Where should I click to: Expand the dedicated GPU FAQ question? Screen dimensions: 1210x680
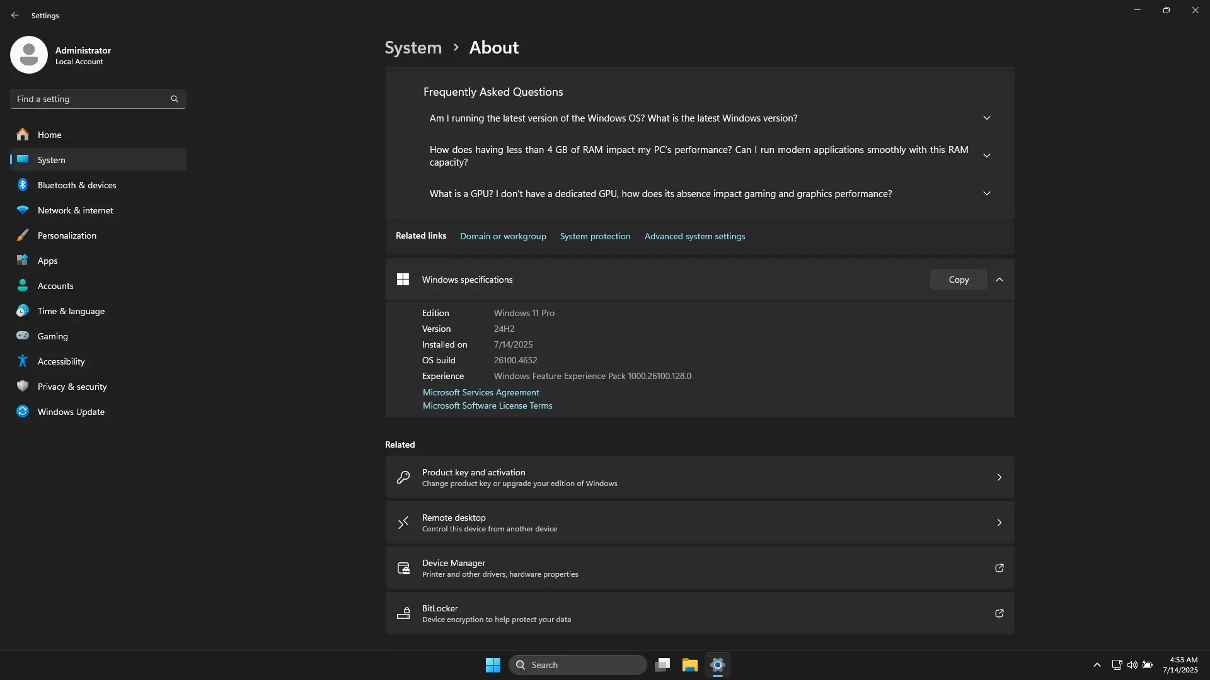click(x=986, y=194)
